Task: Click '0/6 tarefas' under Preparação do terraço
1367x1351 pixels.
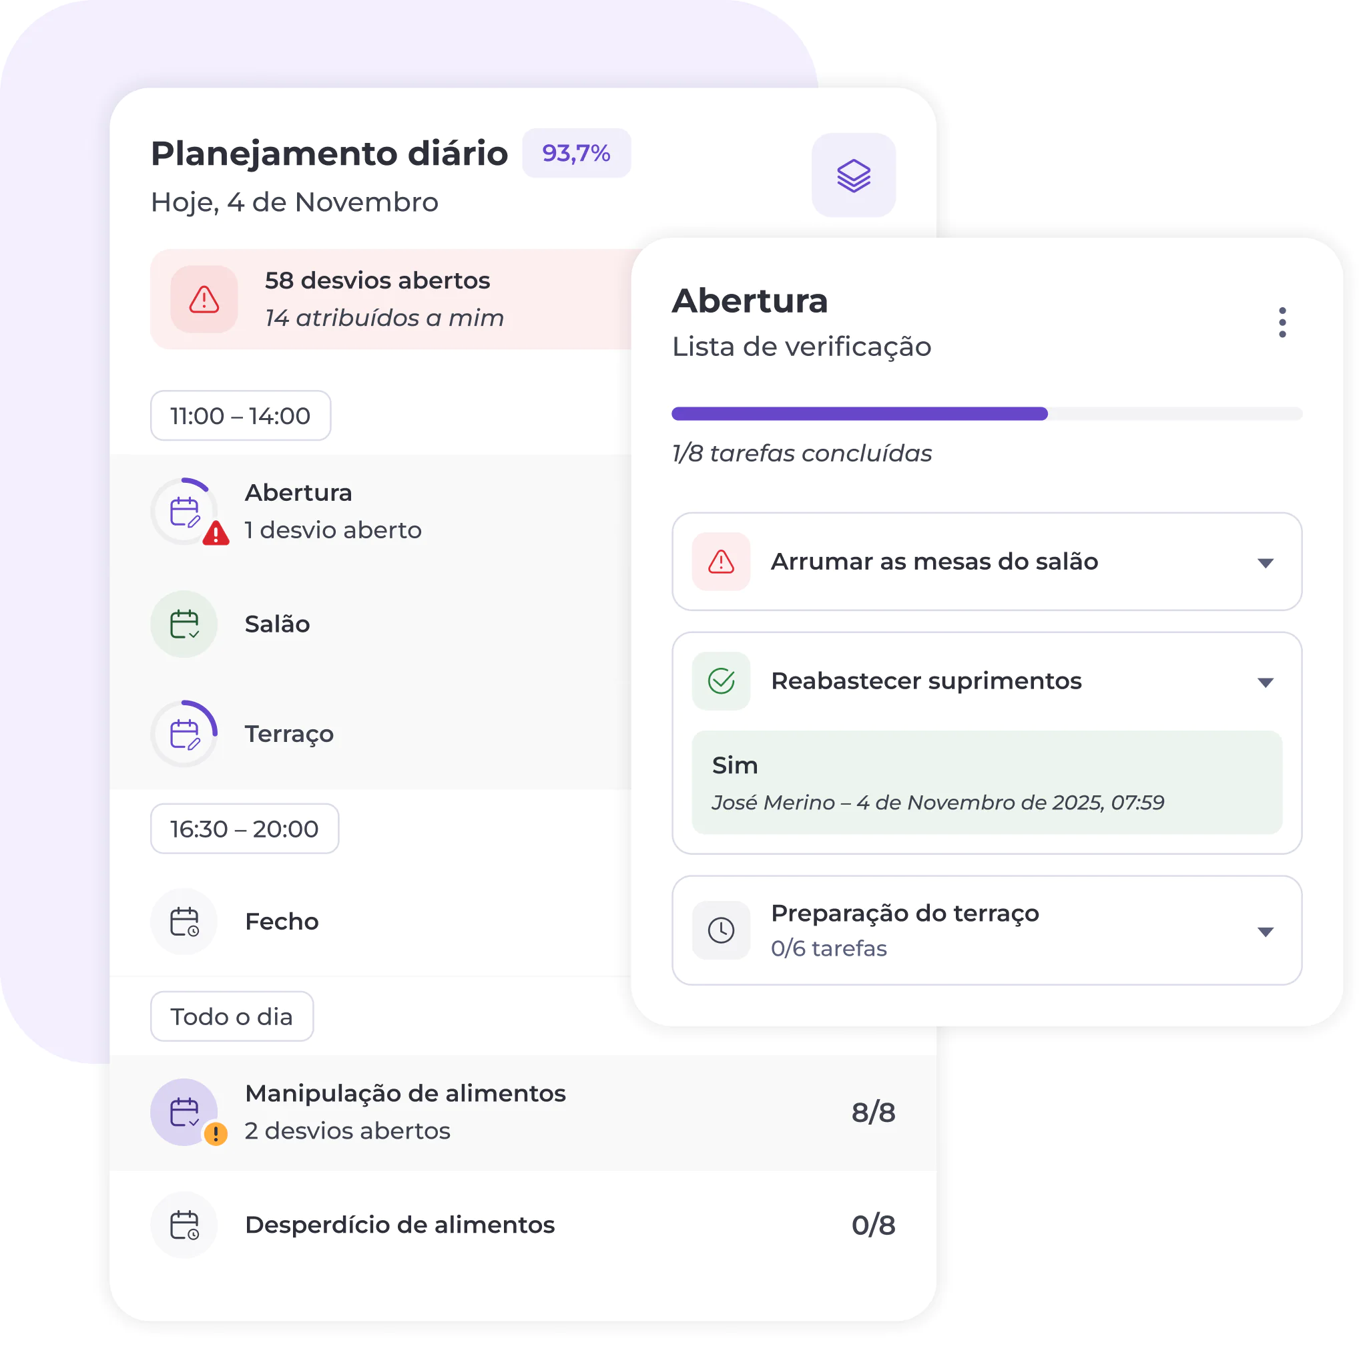Action: [828, 948]
